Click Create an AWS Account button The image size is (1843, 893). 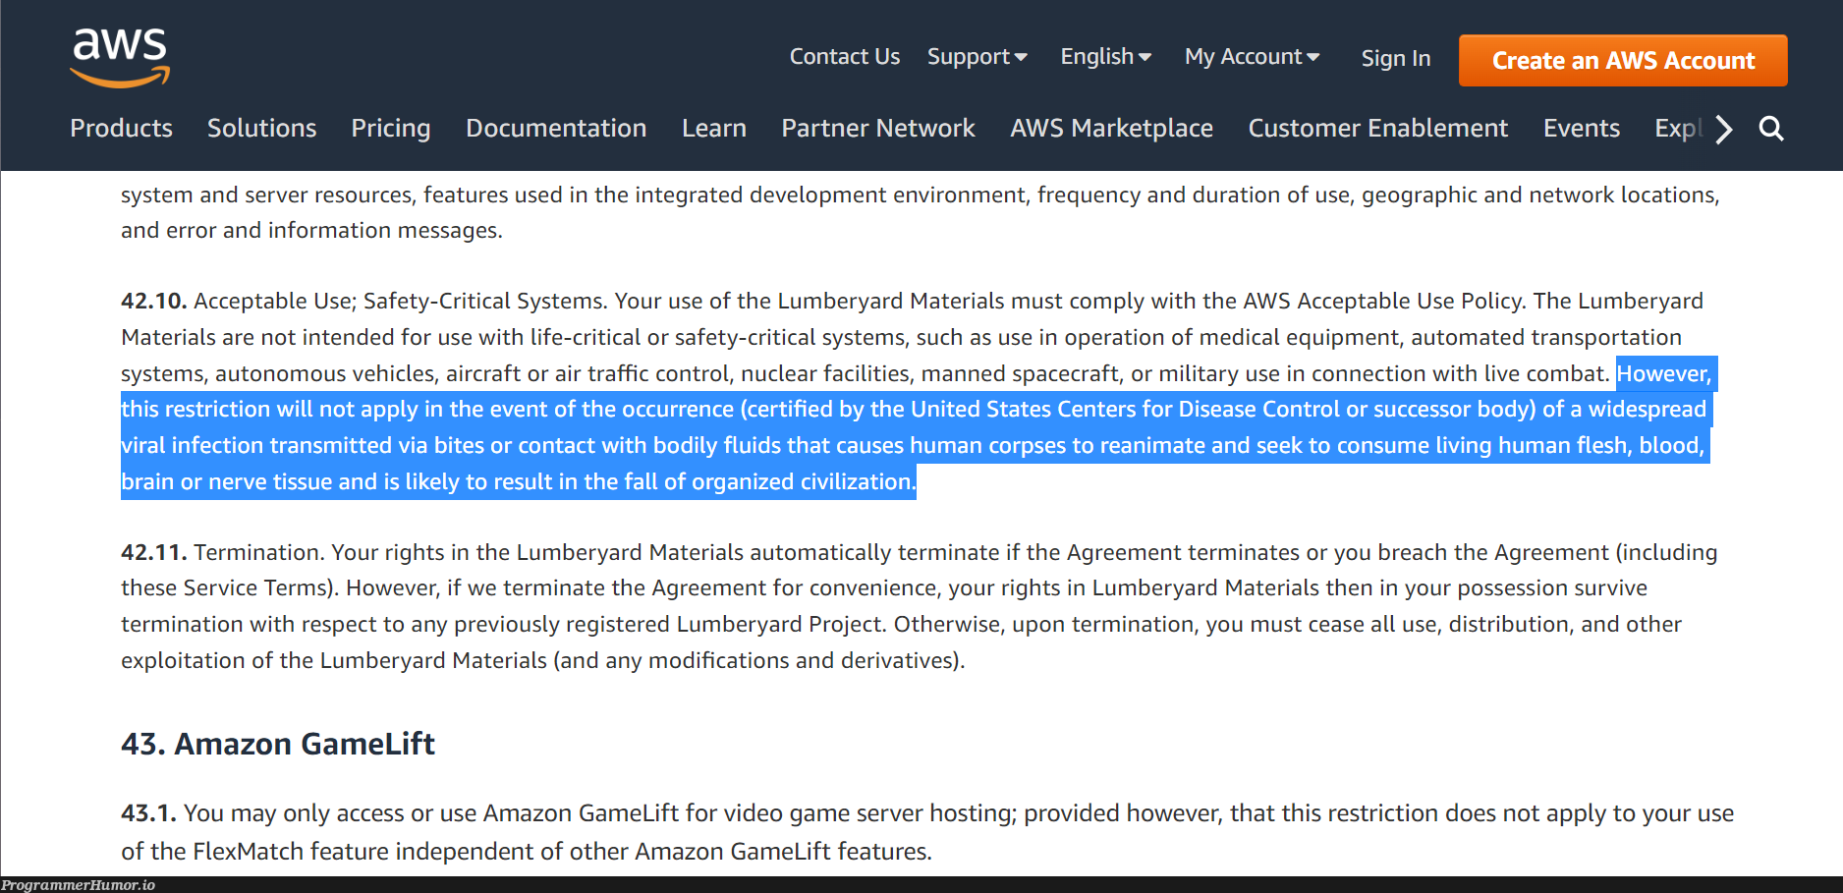point(1623,61)
